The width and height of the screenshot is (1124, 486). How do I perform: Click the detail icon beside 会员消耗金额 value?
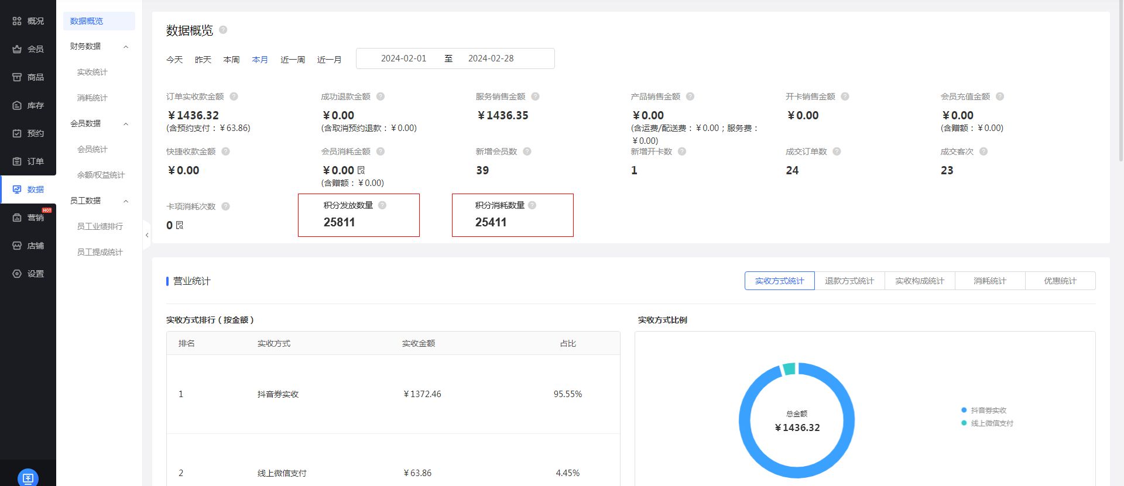tap(361, 170)
